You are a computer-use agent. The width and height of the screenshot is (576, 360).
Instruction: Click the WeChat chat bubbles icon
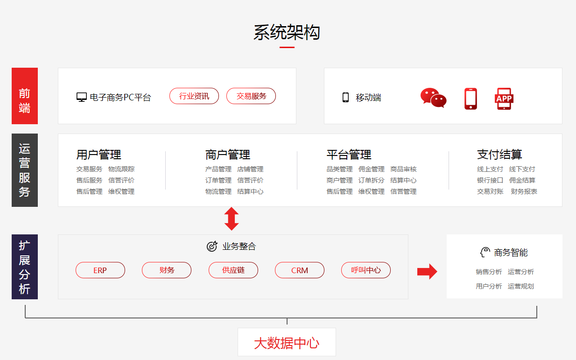click(433, 98)
